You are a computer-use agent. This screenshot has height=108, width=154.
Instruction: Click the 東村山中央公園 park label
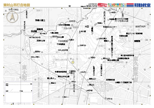[x=64, y=77]
